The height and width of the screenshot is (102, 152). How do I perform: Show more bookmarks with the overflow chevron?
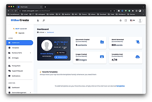click(143, 14)
